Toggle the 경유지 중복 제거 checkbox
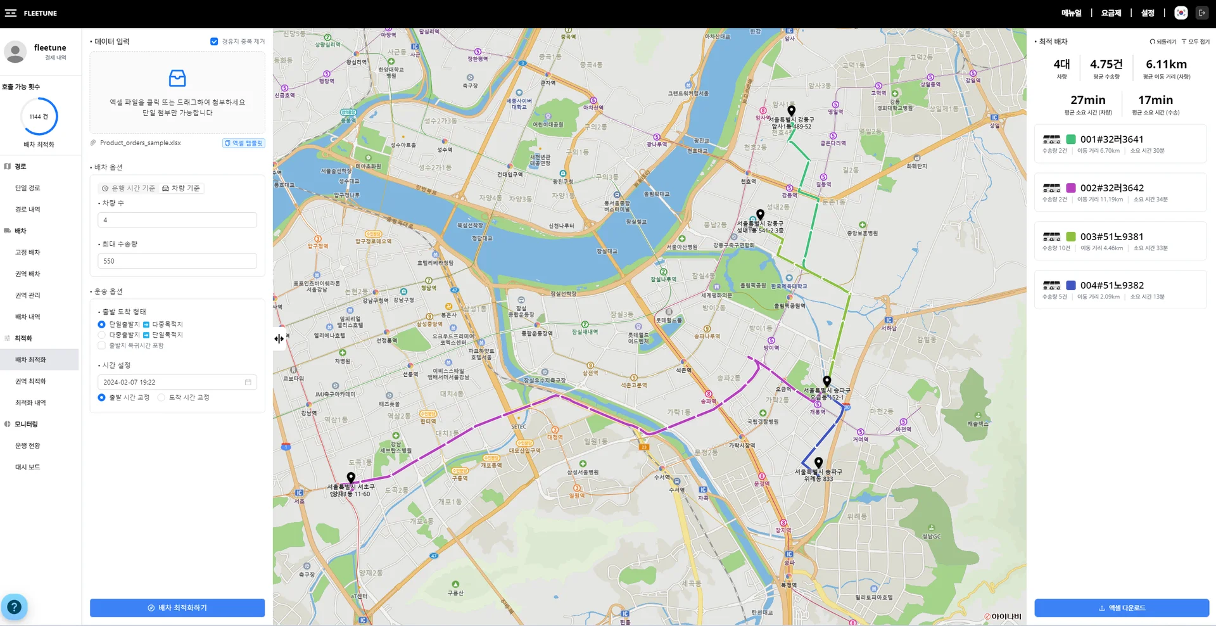This screenshot has width=1216, height=626. click(214, 41)
